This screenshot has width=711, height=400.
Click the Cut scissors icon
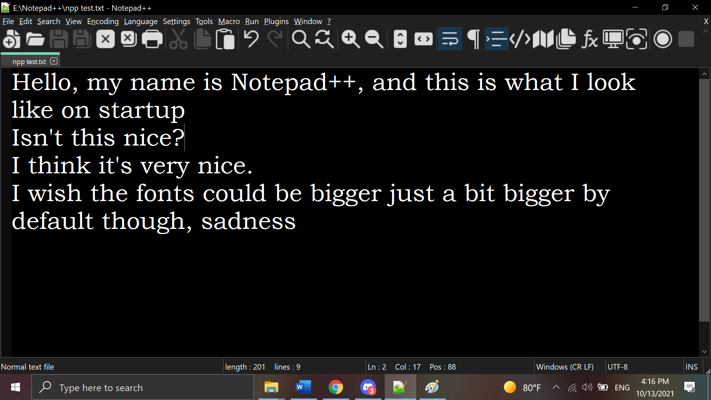click(x=178, y=39)
